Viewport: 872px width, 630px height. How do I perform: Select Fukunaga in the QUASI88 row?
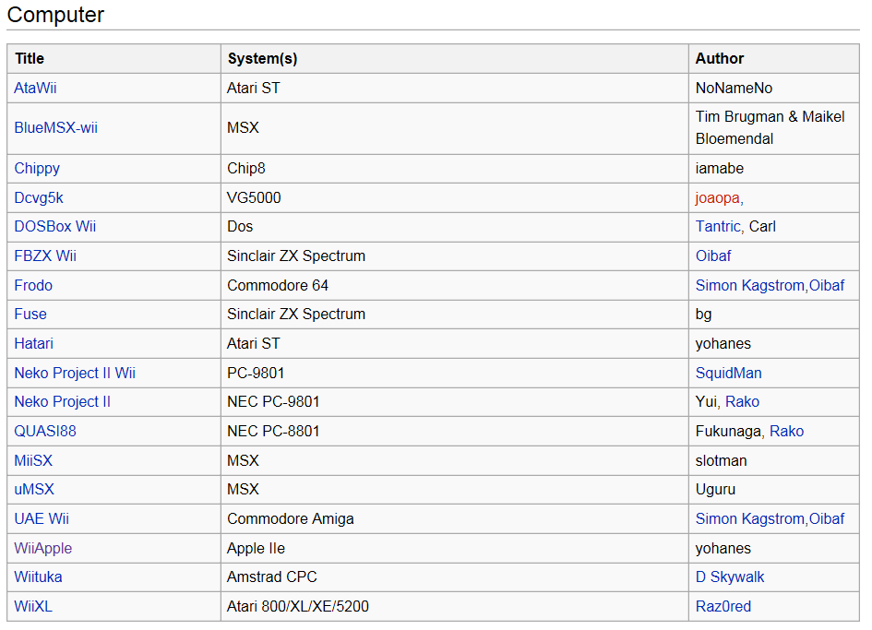point(728,432)
